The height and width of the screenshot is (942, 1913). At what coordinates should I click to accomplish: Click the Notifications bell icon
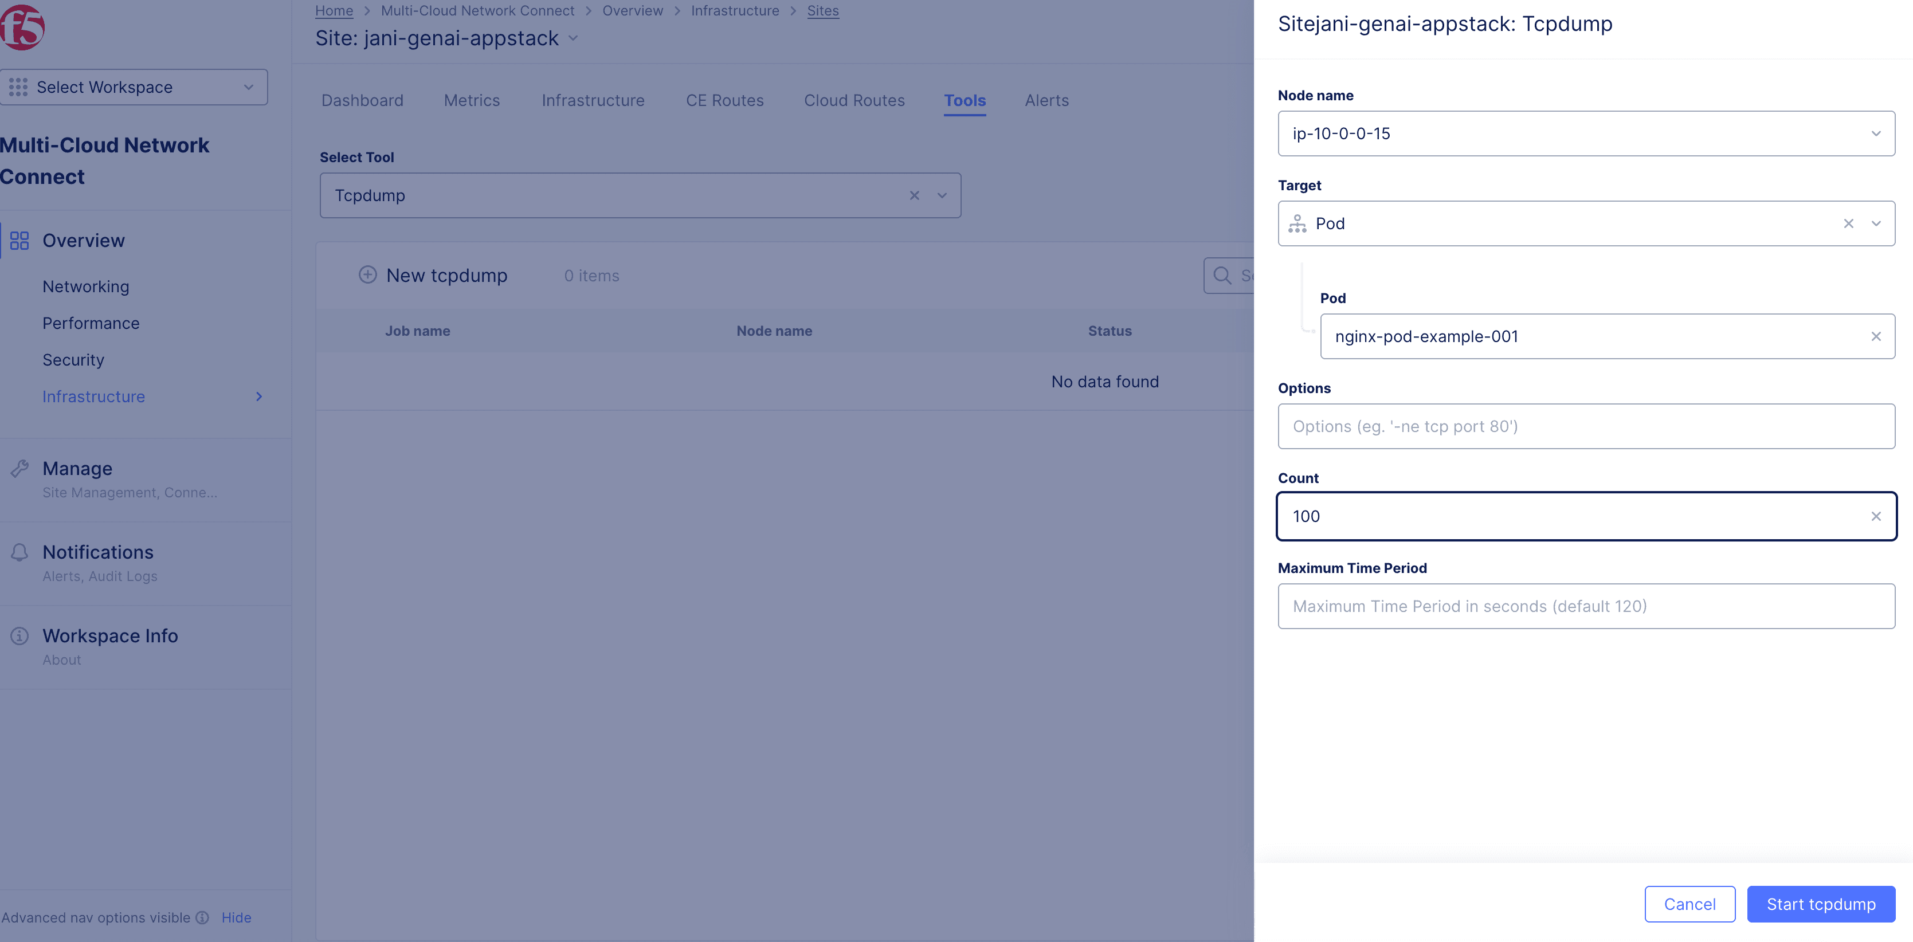click(19, 552)
